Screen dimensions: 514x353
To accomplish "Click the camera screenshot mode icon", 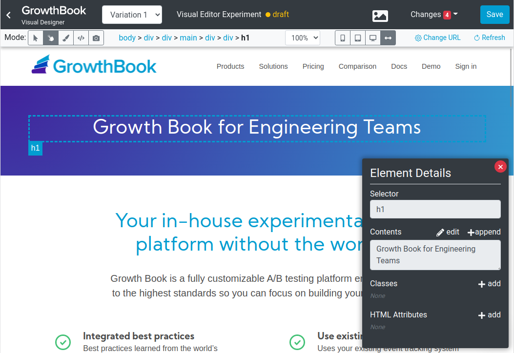I will click(x=96, y=38).
